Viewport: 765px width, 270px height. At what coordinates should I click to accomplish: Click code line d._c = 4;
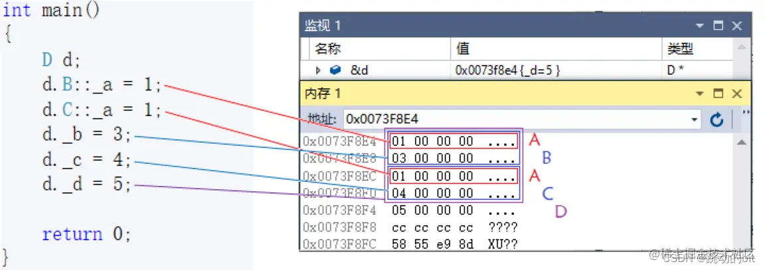coord(87,159)
